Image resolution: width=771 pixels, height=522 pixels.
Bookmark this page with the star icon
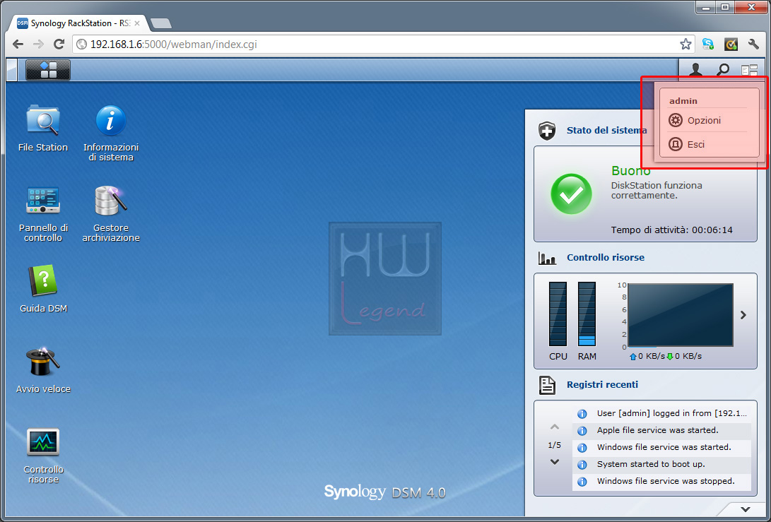pyautogui.click(x=685, y=45)
